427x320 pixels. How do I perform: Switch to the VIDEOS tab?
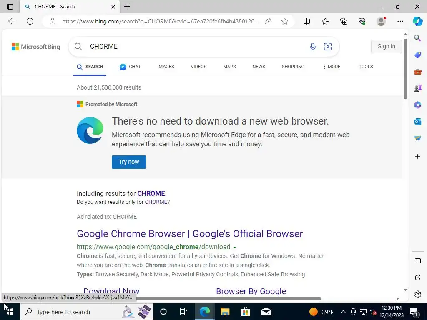click(x=198, y=67)
